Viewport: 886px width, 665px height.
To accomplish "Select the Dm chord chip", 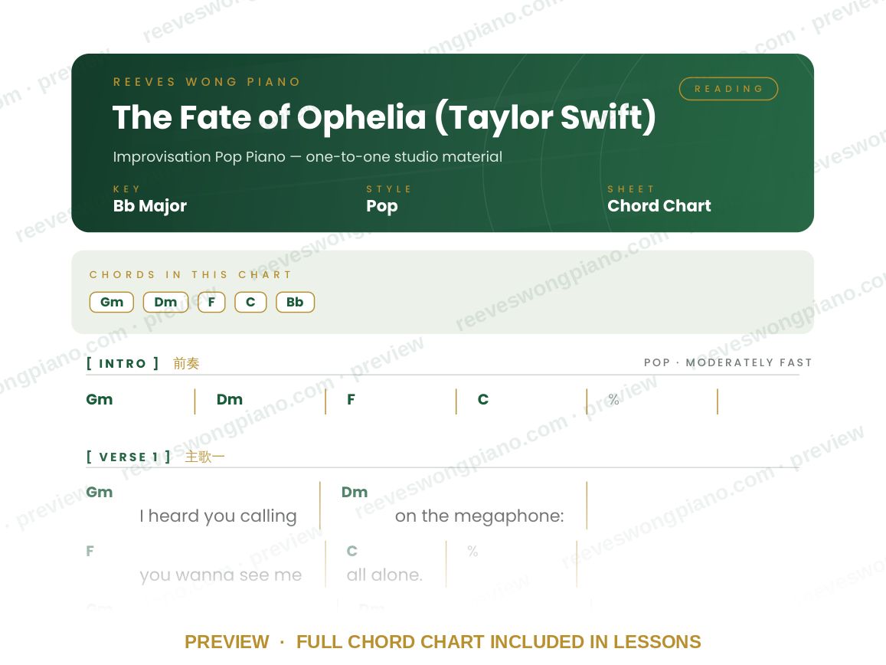I will (x=165, y=302).
